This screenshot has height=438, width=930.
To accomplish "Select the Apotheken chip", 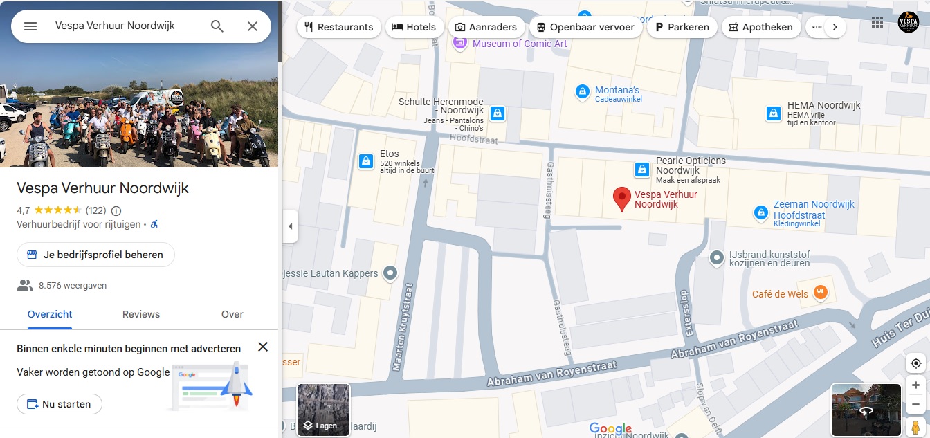I will [x=761, y=27].
